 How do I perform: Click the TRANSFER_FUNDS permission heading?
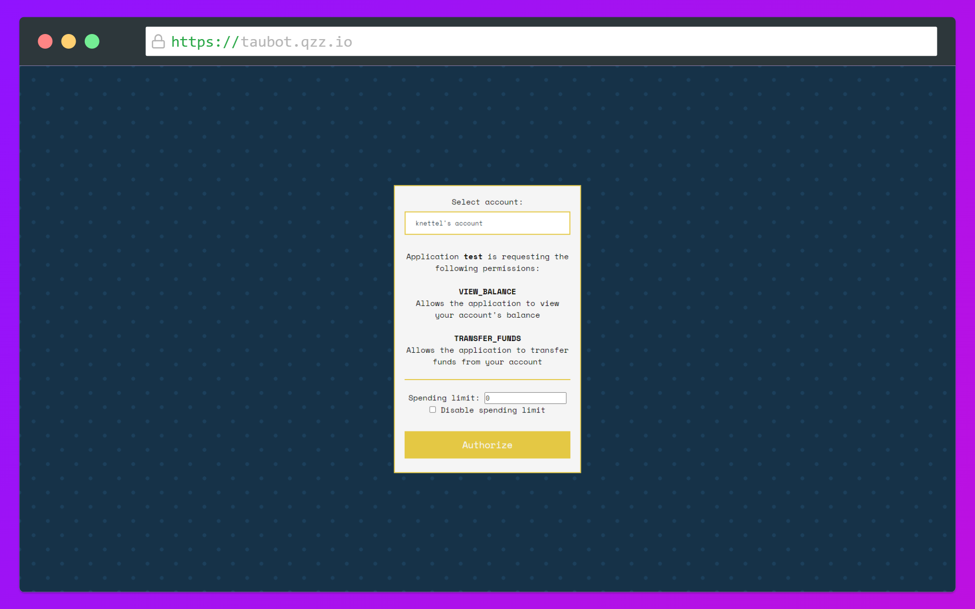click(487, 339)
